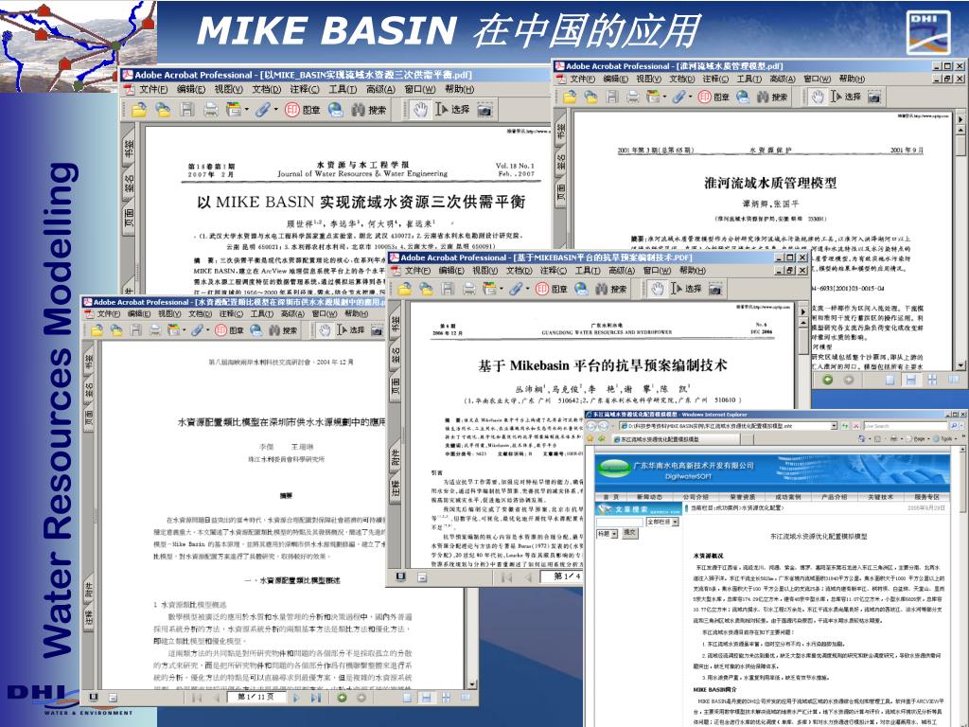Toggle Continuous-Facing layout in 淮河流域水质管理模型 window
The image size is (969, 727).
[x=932, y=380]
